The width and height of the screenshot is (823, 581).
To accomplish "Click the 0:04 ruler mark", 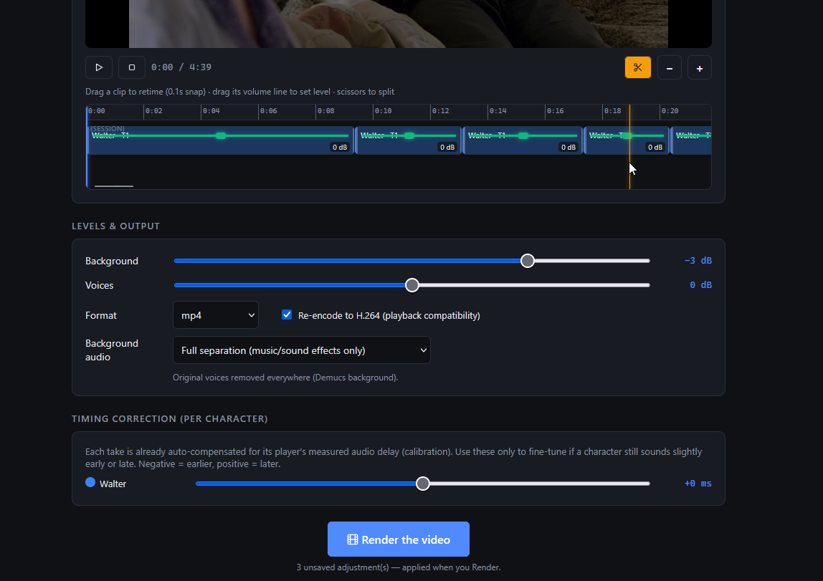I will pyautogui.click(x=211, y=111).
